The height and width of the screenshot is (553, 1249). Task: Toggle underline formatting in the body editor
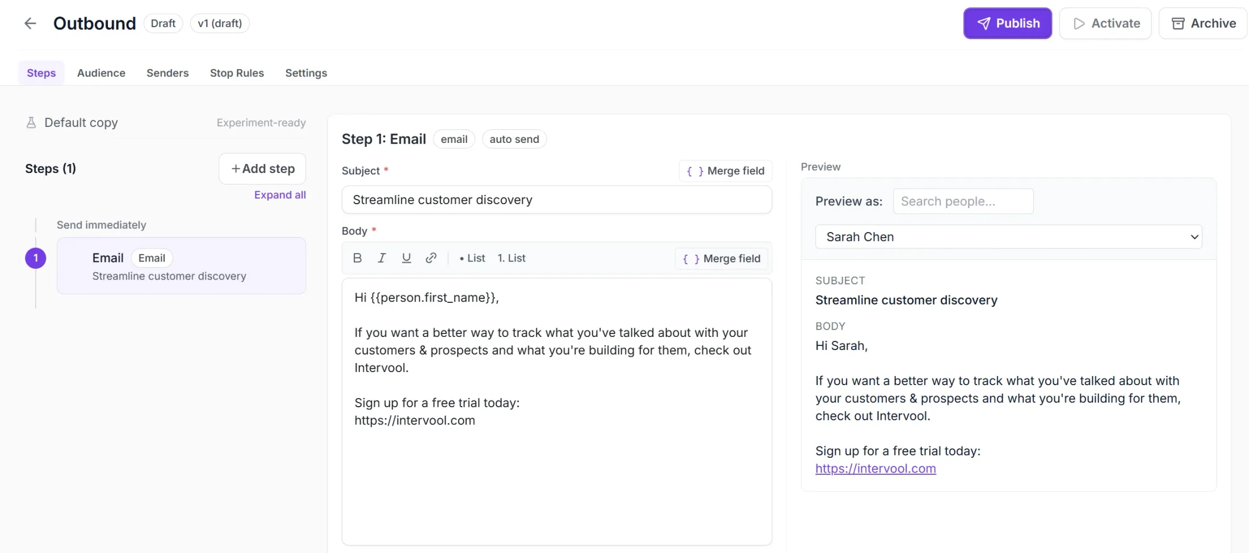406,258
